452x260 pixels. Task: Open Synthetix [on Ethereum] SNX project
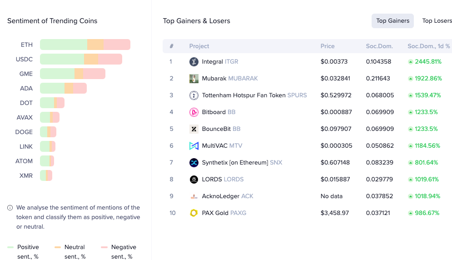click(x=242, y=162)
